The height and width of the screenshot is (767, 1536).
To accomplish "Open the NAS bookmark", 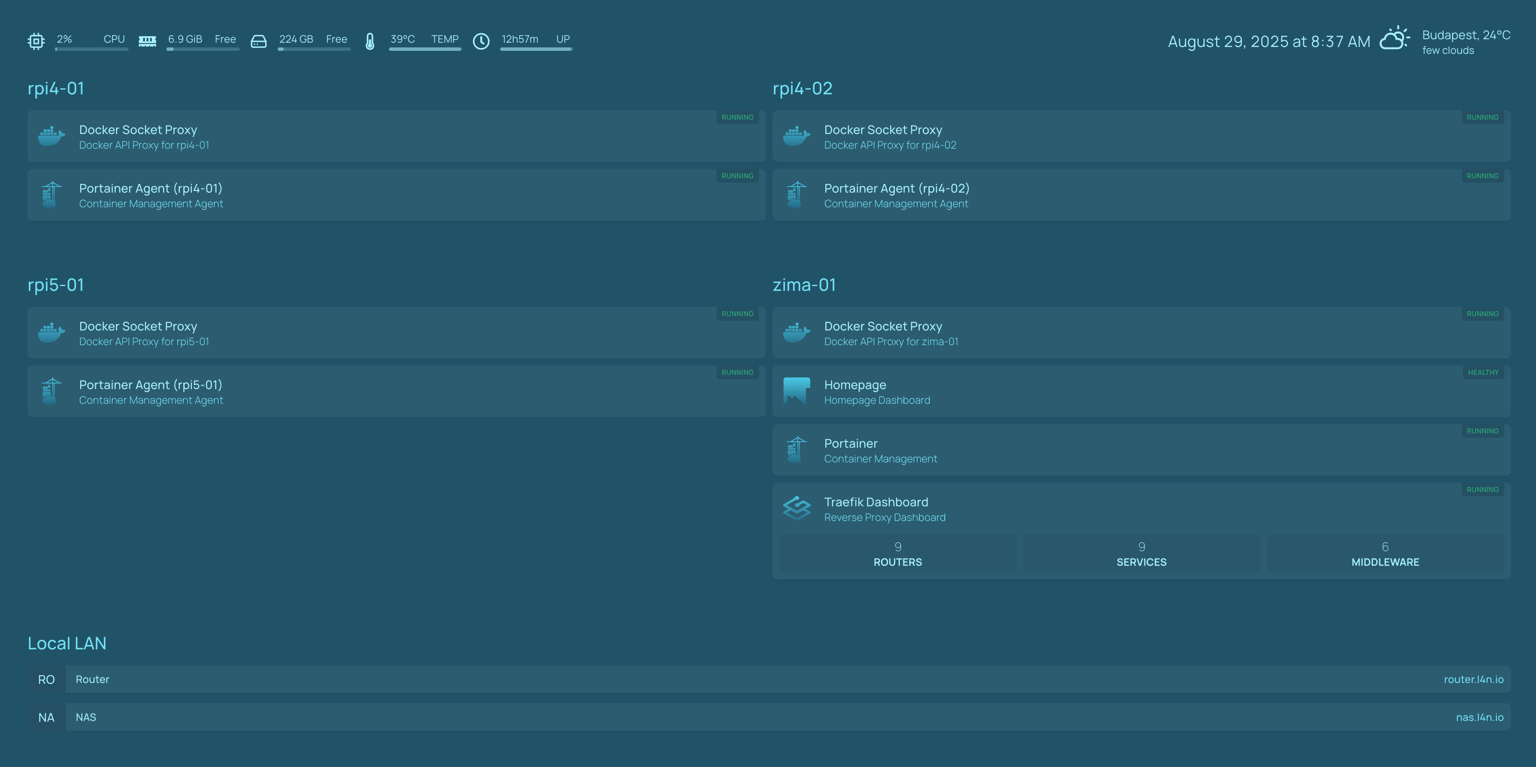I will click(769, 717).
